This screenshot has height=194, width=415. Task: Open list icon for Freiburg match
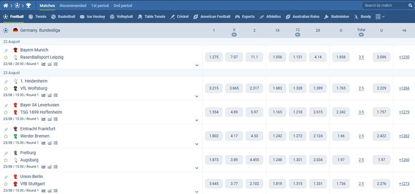pyautogui.click(x=55, y=167)
